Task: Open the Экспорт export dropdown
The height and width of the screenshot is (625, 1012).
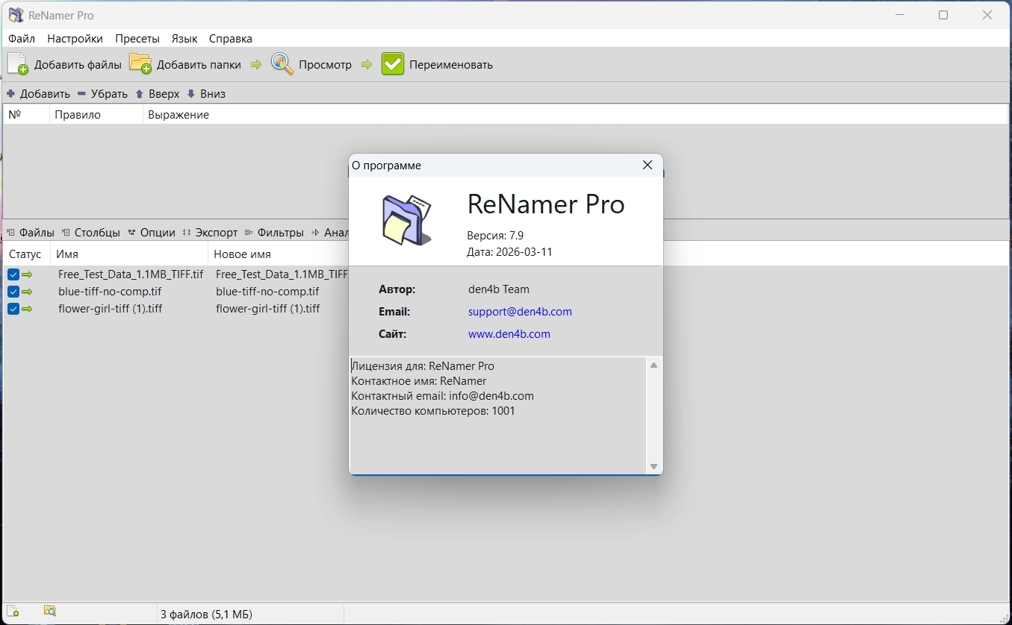Action: click(211, 233)
